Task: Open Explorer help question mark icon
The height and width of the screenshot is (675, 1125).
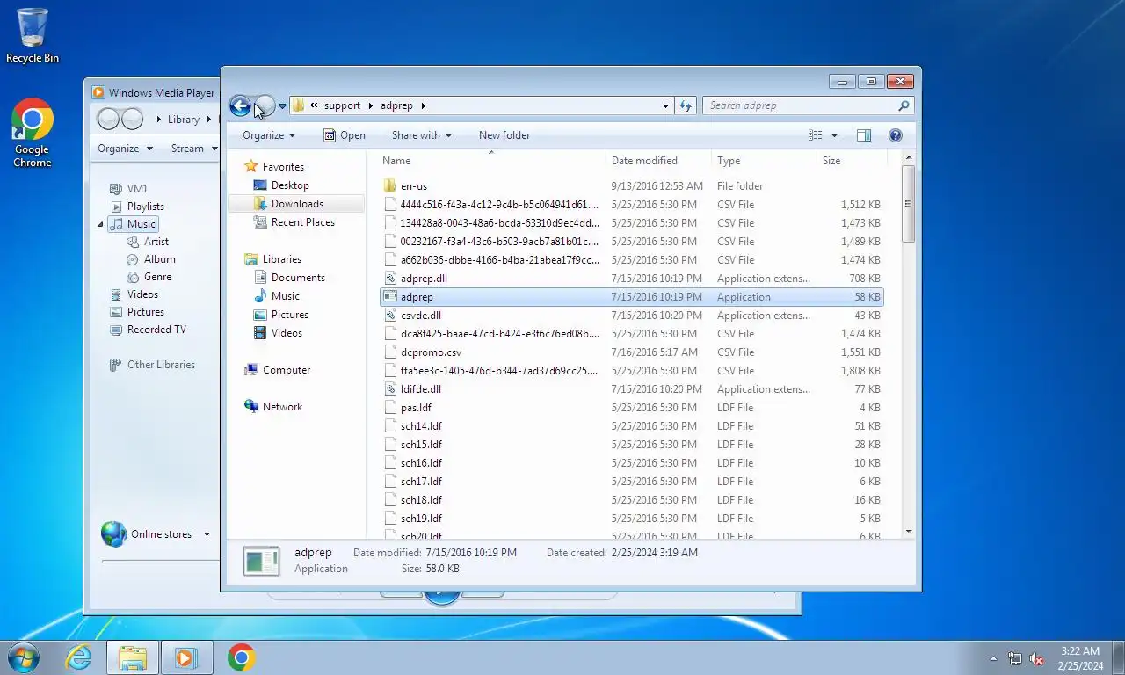Action: [x=896, y=135]
